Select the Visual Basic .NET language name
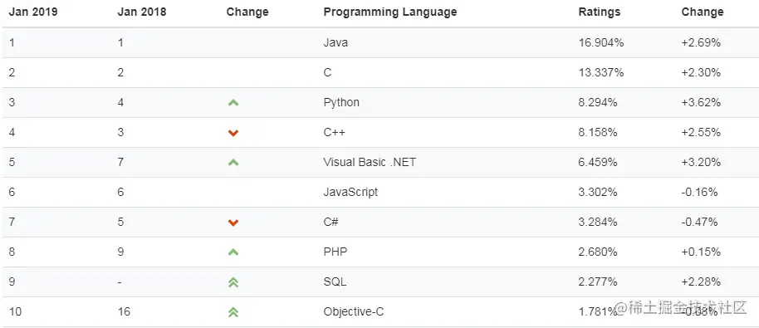The height and width of the screenshot is (328, 759). 370,162
